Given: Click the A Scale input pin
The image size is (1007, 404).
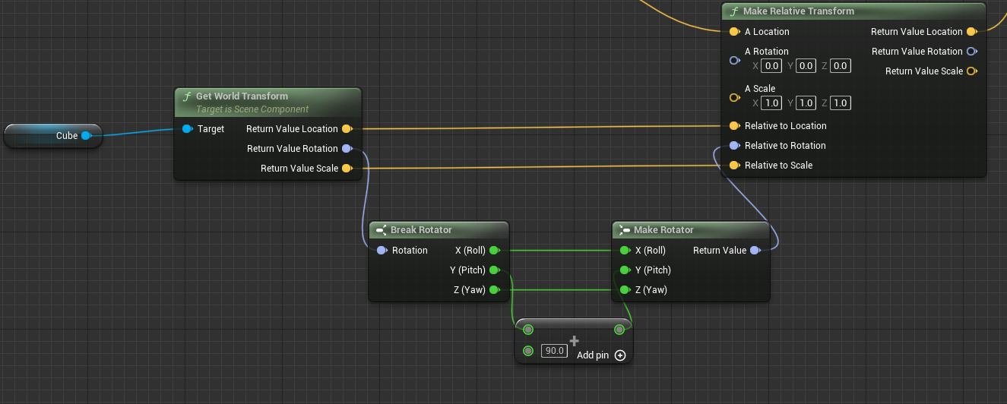Looking at the screenshot, I should (734, 97).
